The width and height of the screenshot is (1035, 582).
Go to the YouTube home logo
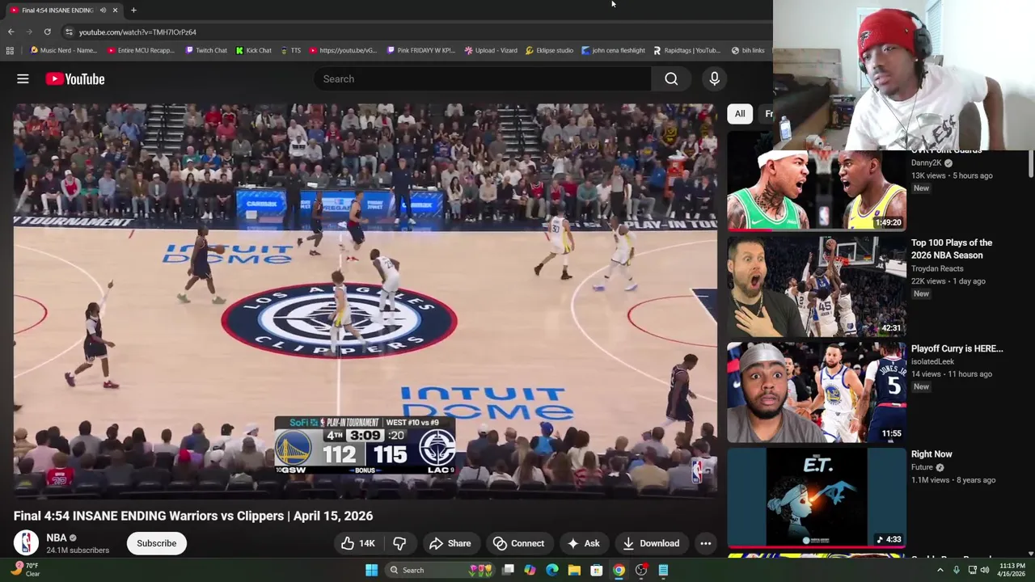coord(75,78)
